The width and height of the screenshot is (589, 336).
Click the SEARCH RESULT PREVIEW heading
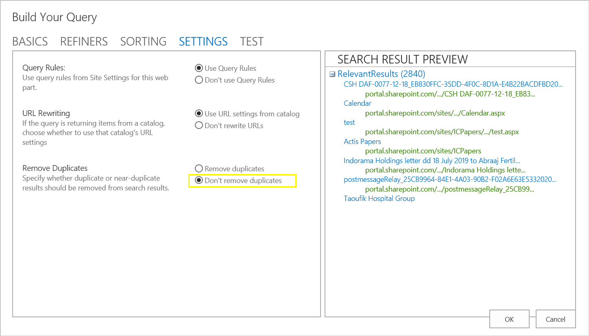coord(403,59)
